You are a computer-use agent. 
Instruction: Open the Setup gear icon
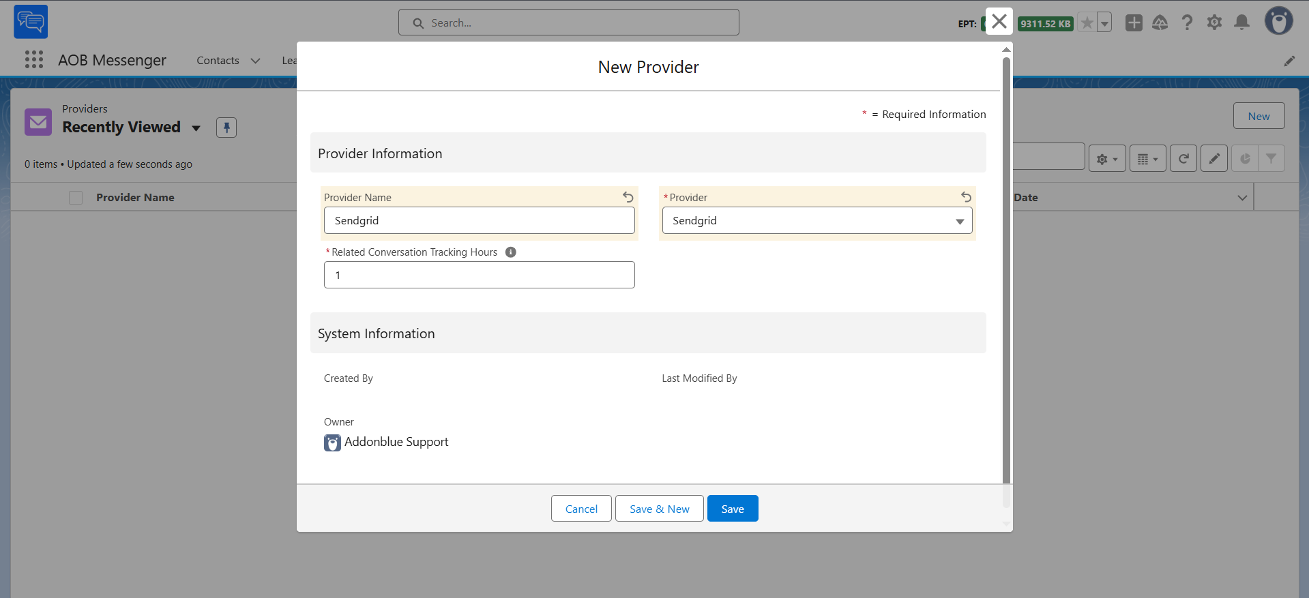tap(1214, 23)
